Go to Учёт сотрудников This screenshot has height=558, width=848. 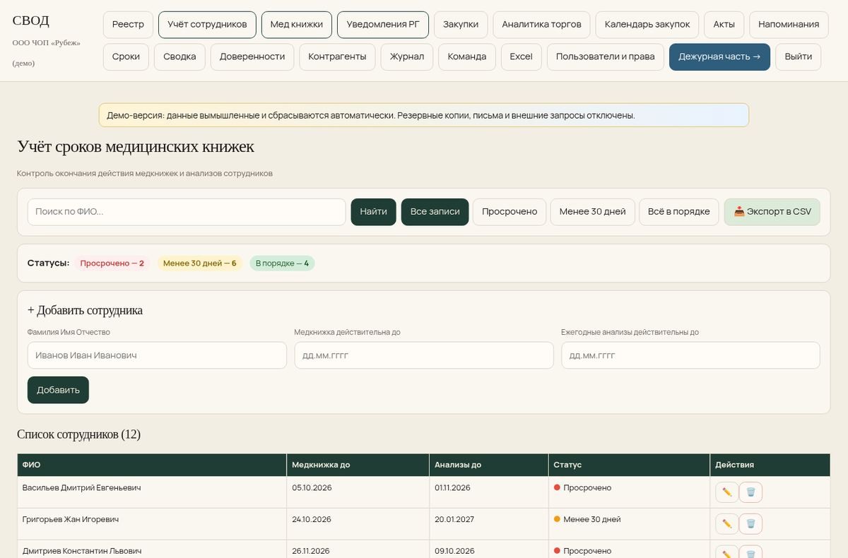coord(207,25)
